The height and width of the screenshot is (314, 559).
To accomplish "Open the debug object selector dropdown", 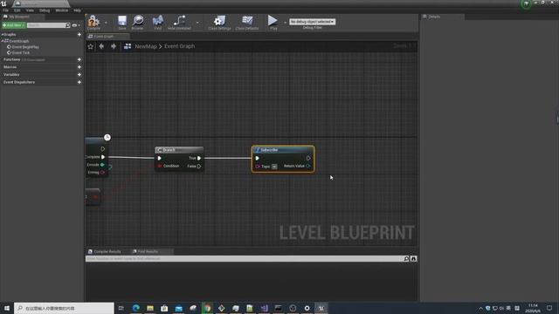I will 312,22.
